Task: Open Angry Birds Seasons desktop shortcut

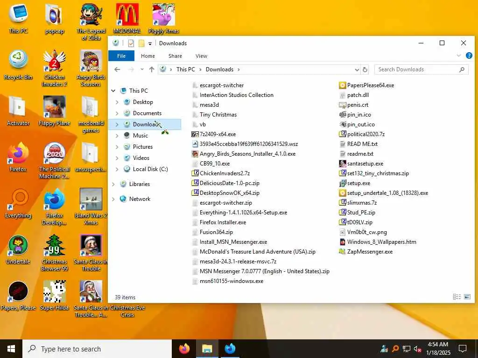Action: (91, 68)
